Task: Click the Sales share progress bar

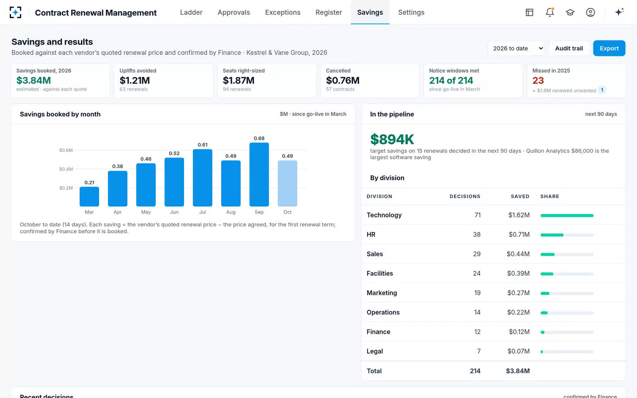Action: (x=567, y=254)
